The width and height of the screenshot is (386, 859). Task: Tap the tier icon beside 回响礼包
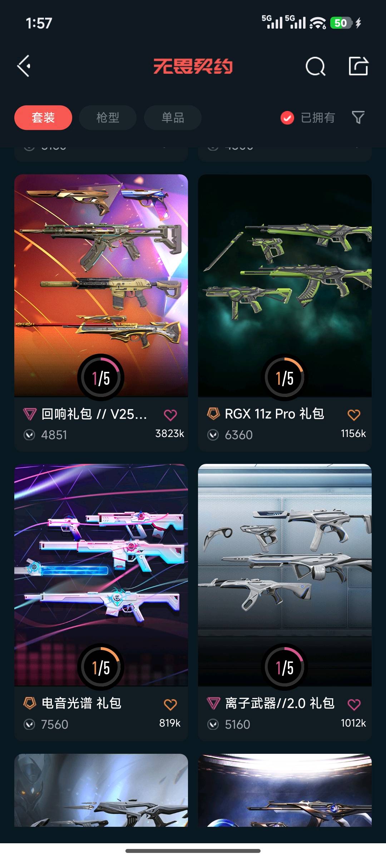tap(30, 414)
